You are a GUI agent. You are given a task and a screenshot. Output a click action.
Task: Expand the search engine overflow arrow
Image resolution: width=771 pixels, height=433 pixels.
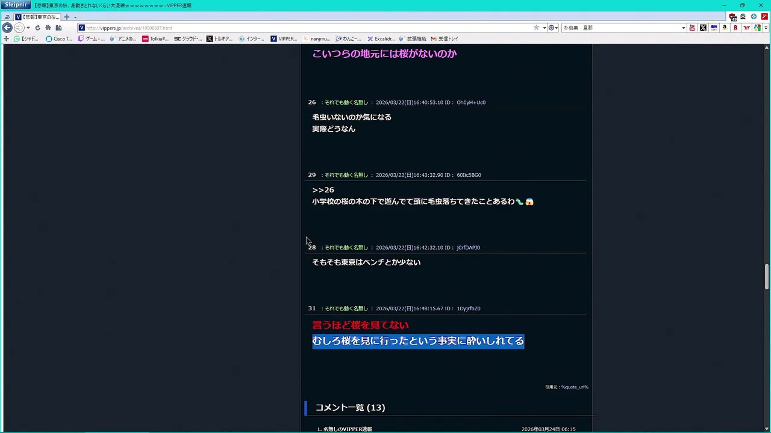tap(766, 28)
